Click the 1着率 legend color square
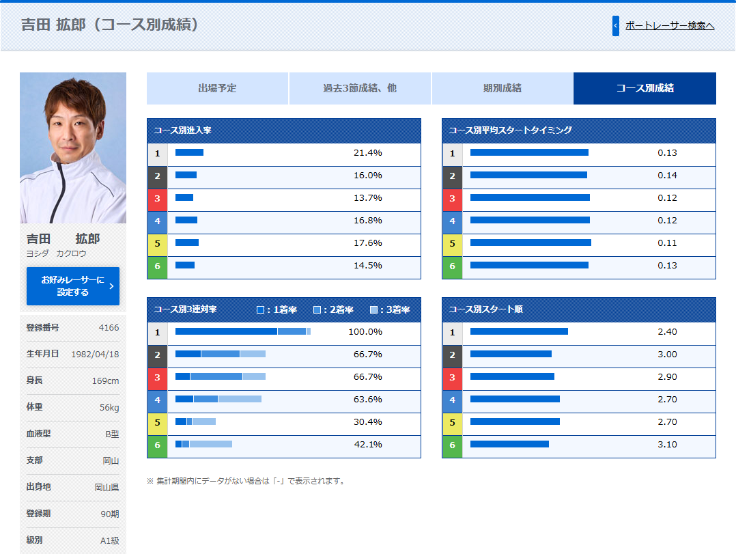The image size is (736, 554). coord(261,310)
